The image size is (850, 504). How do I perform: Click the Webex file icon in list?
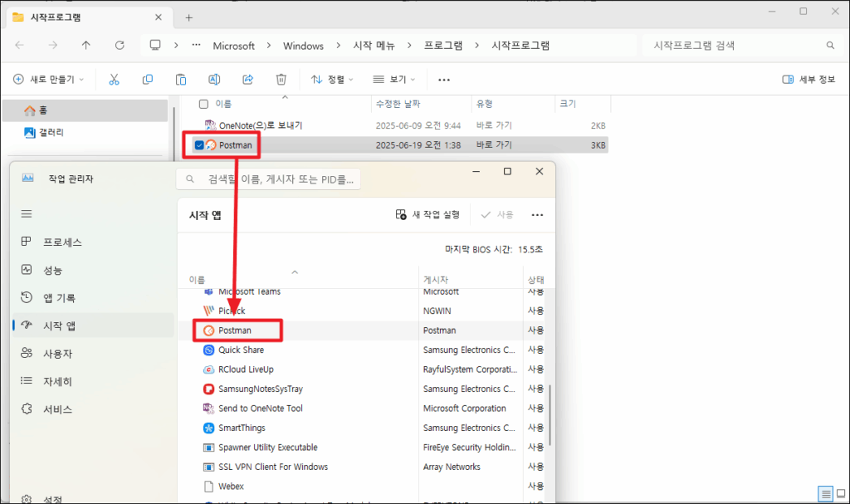click(x=208, y=486)
